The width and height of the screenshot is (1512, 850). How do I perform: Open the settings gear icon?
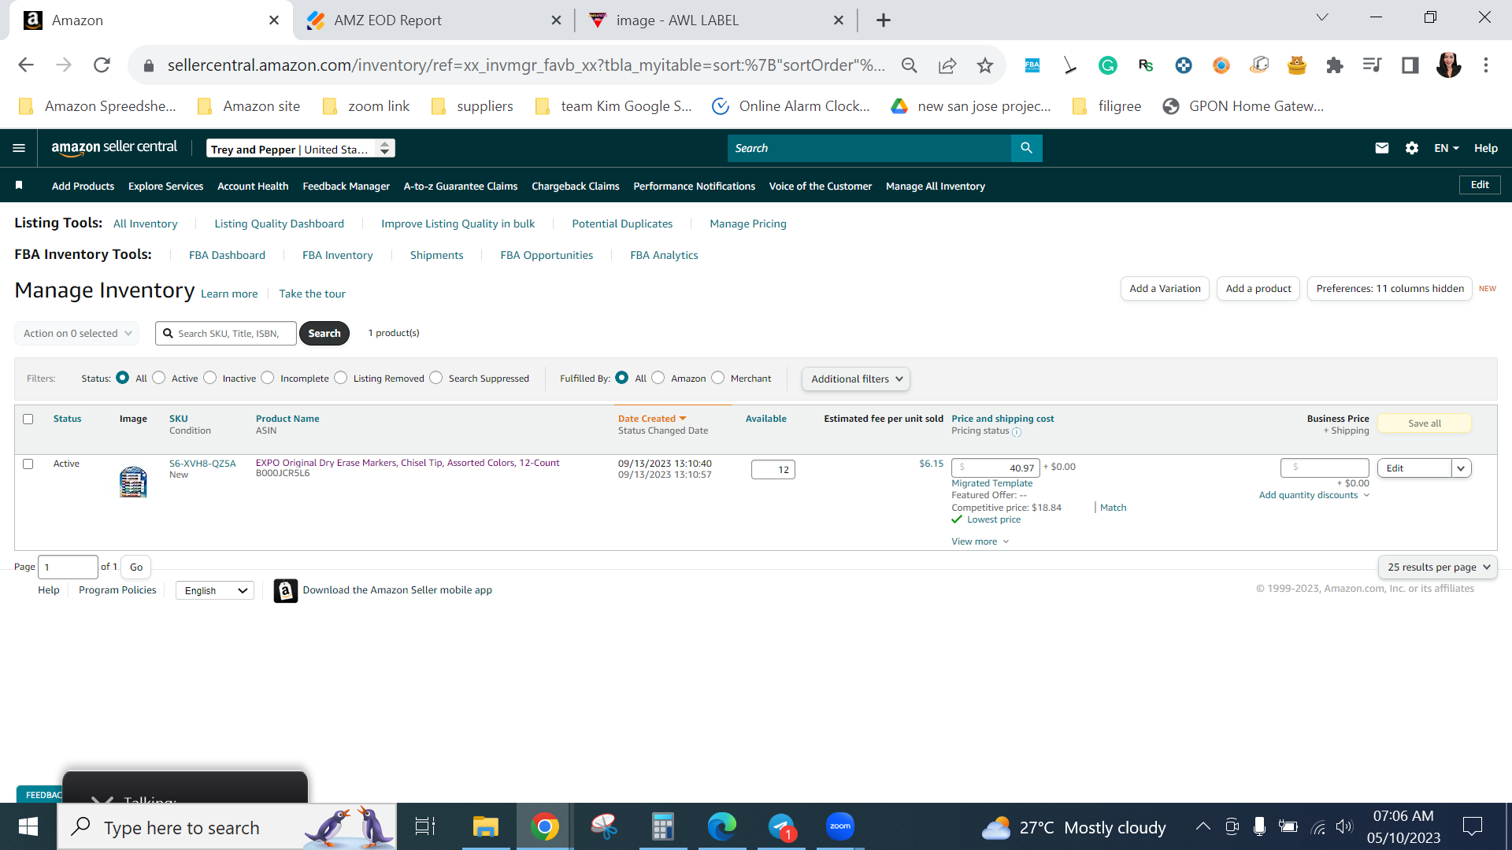point(1411,148)
